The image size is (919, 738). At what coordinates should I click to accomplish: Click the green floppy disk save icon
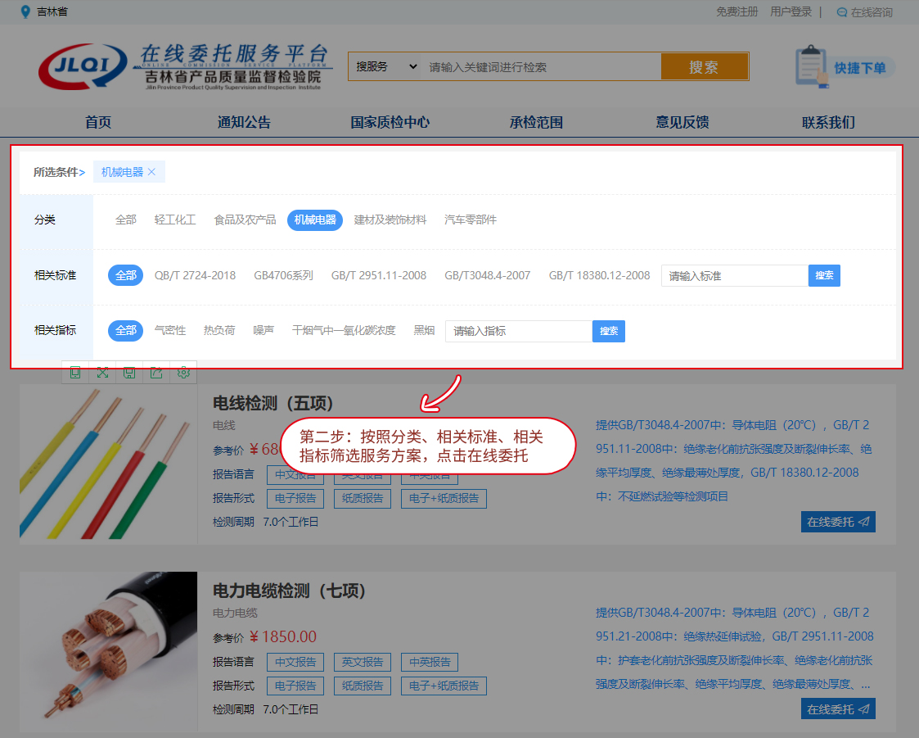click(x=129, y=372)
